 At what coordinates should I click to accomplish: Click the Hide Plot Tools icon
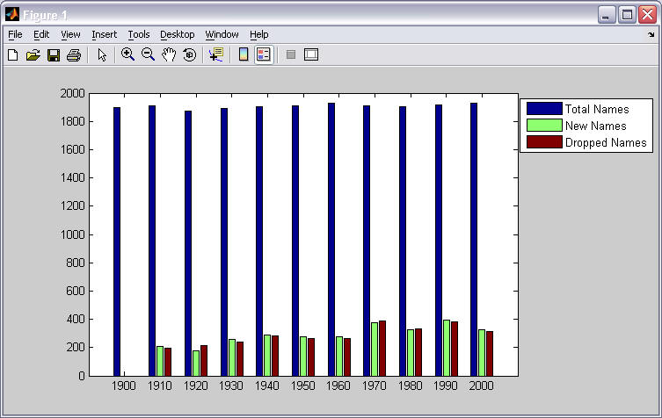coord(291,54)
